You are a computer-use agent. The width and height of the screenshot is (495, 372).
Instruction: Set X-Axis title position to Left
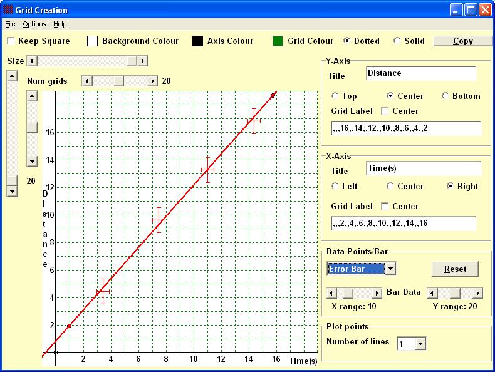click(x=335, y=186)
